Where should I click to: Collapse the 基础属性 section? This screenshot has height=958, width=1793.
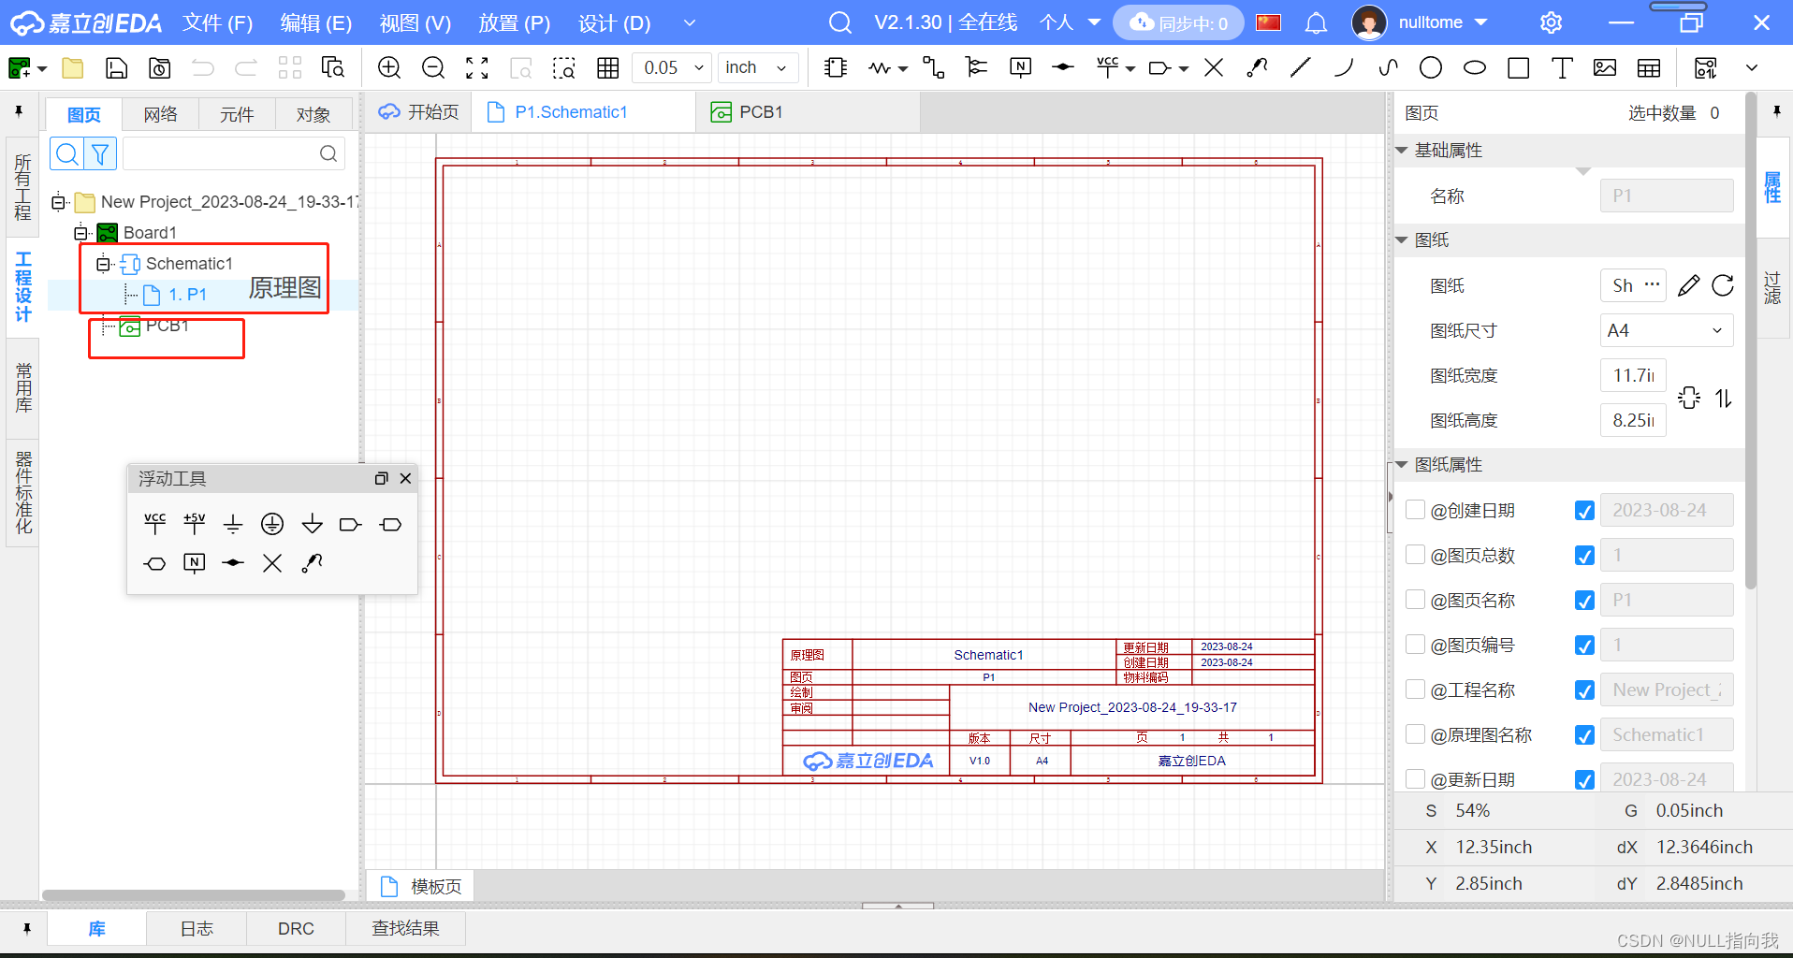click(x=1402, y=151)
